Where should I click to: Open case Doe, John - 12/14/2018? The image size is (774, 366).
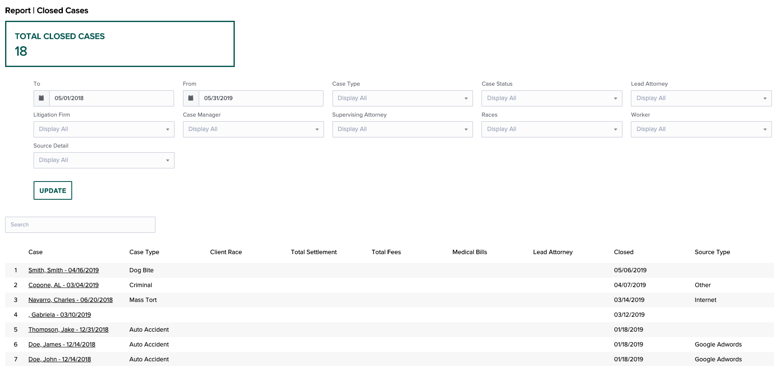click(60, 359)
